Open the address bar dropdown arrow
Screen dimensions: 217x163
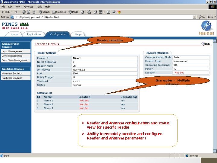pyautogui.click(x=194, y=17)
